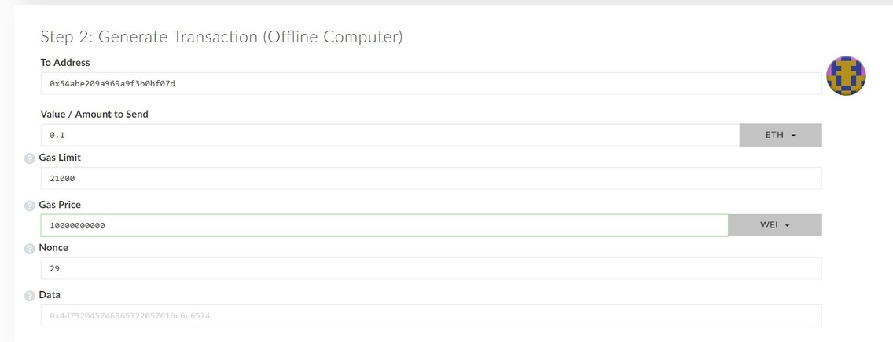Open the ETH currency unit dropdown
This screenshot has width=893, height=342.
coord(781,135)
